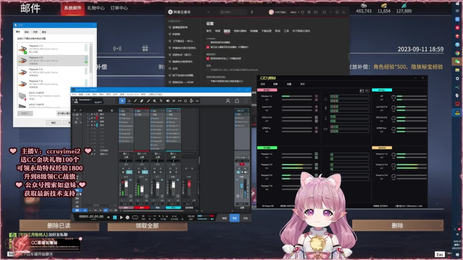Click Stop in Studio One transport
The image size is (463, 260).
[115, 217]
